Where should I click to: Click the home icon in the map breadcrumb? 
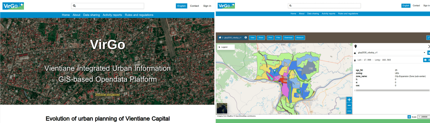[220, 37]
